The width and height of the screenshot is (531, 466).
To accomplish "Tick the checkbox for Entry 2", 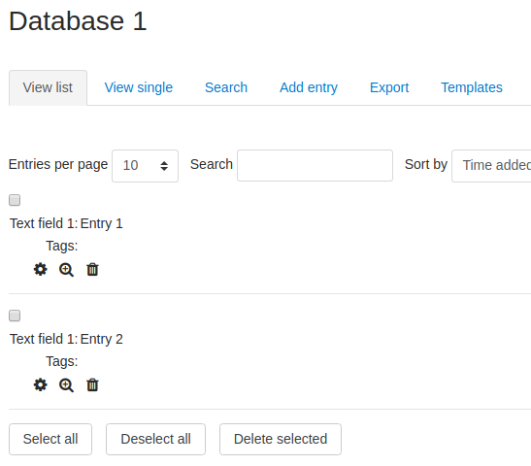I will point(15,316).
